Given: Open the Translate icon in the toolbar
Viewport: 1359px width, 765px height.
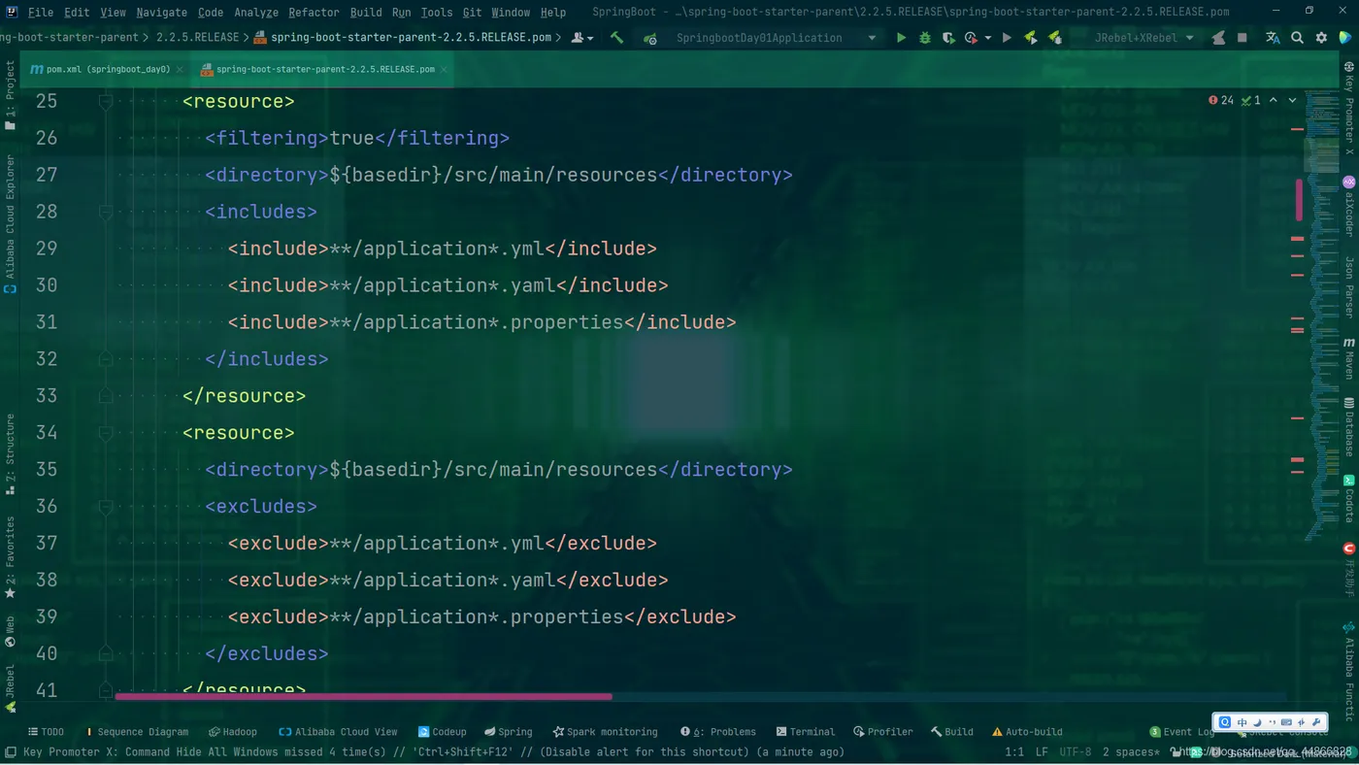Looking at the screenshot, I should 1273,38.
